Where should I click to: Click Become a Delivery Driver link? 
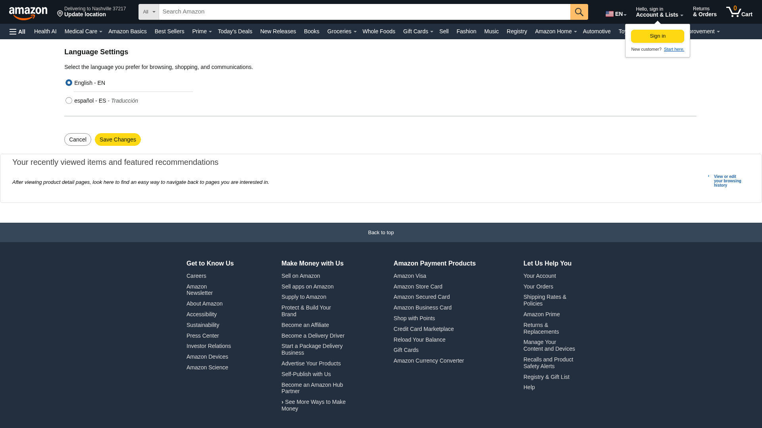[x=313, y=336]
